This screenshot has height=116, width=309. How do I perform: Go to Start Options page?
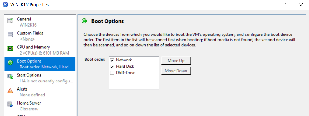point(40,78)
